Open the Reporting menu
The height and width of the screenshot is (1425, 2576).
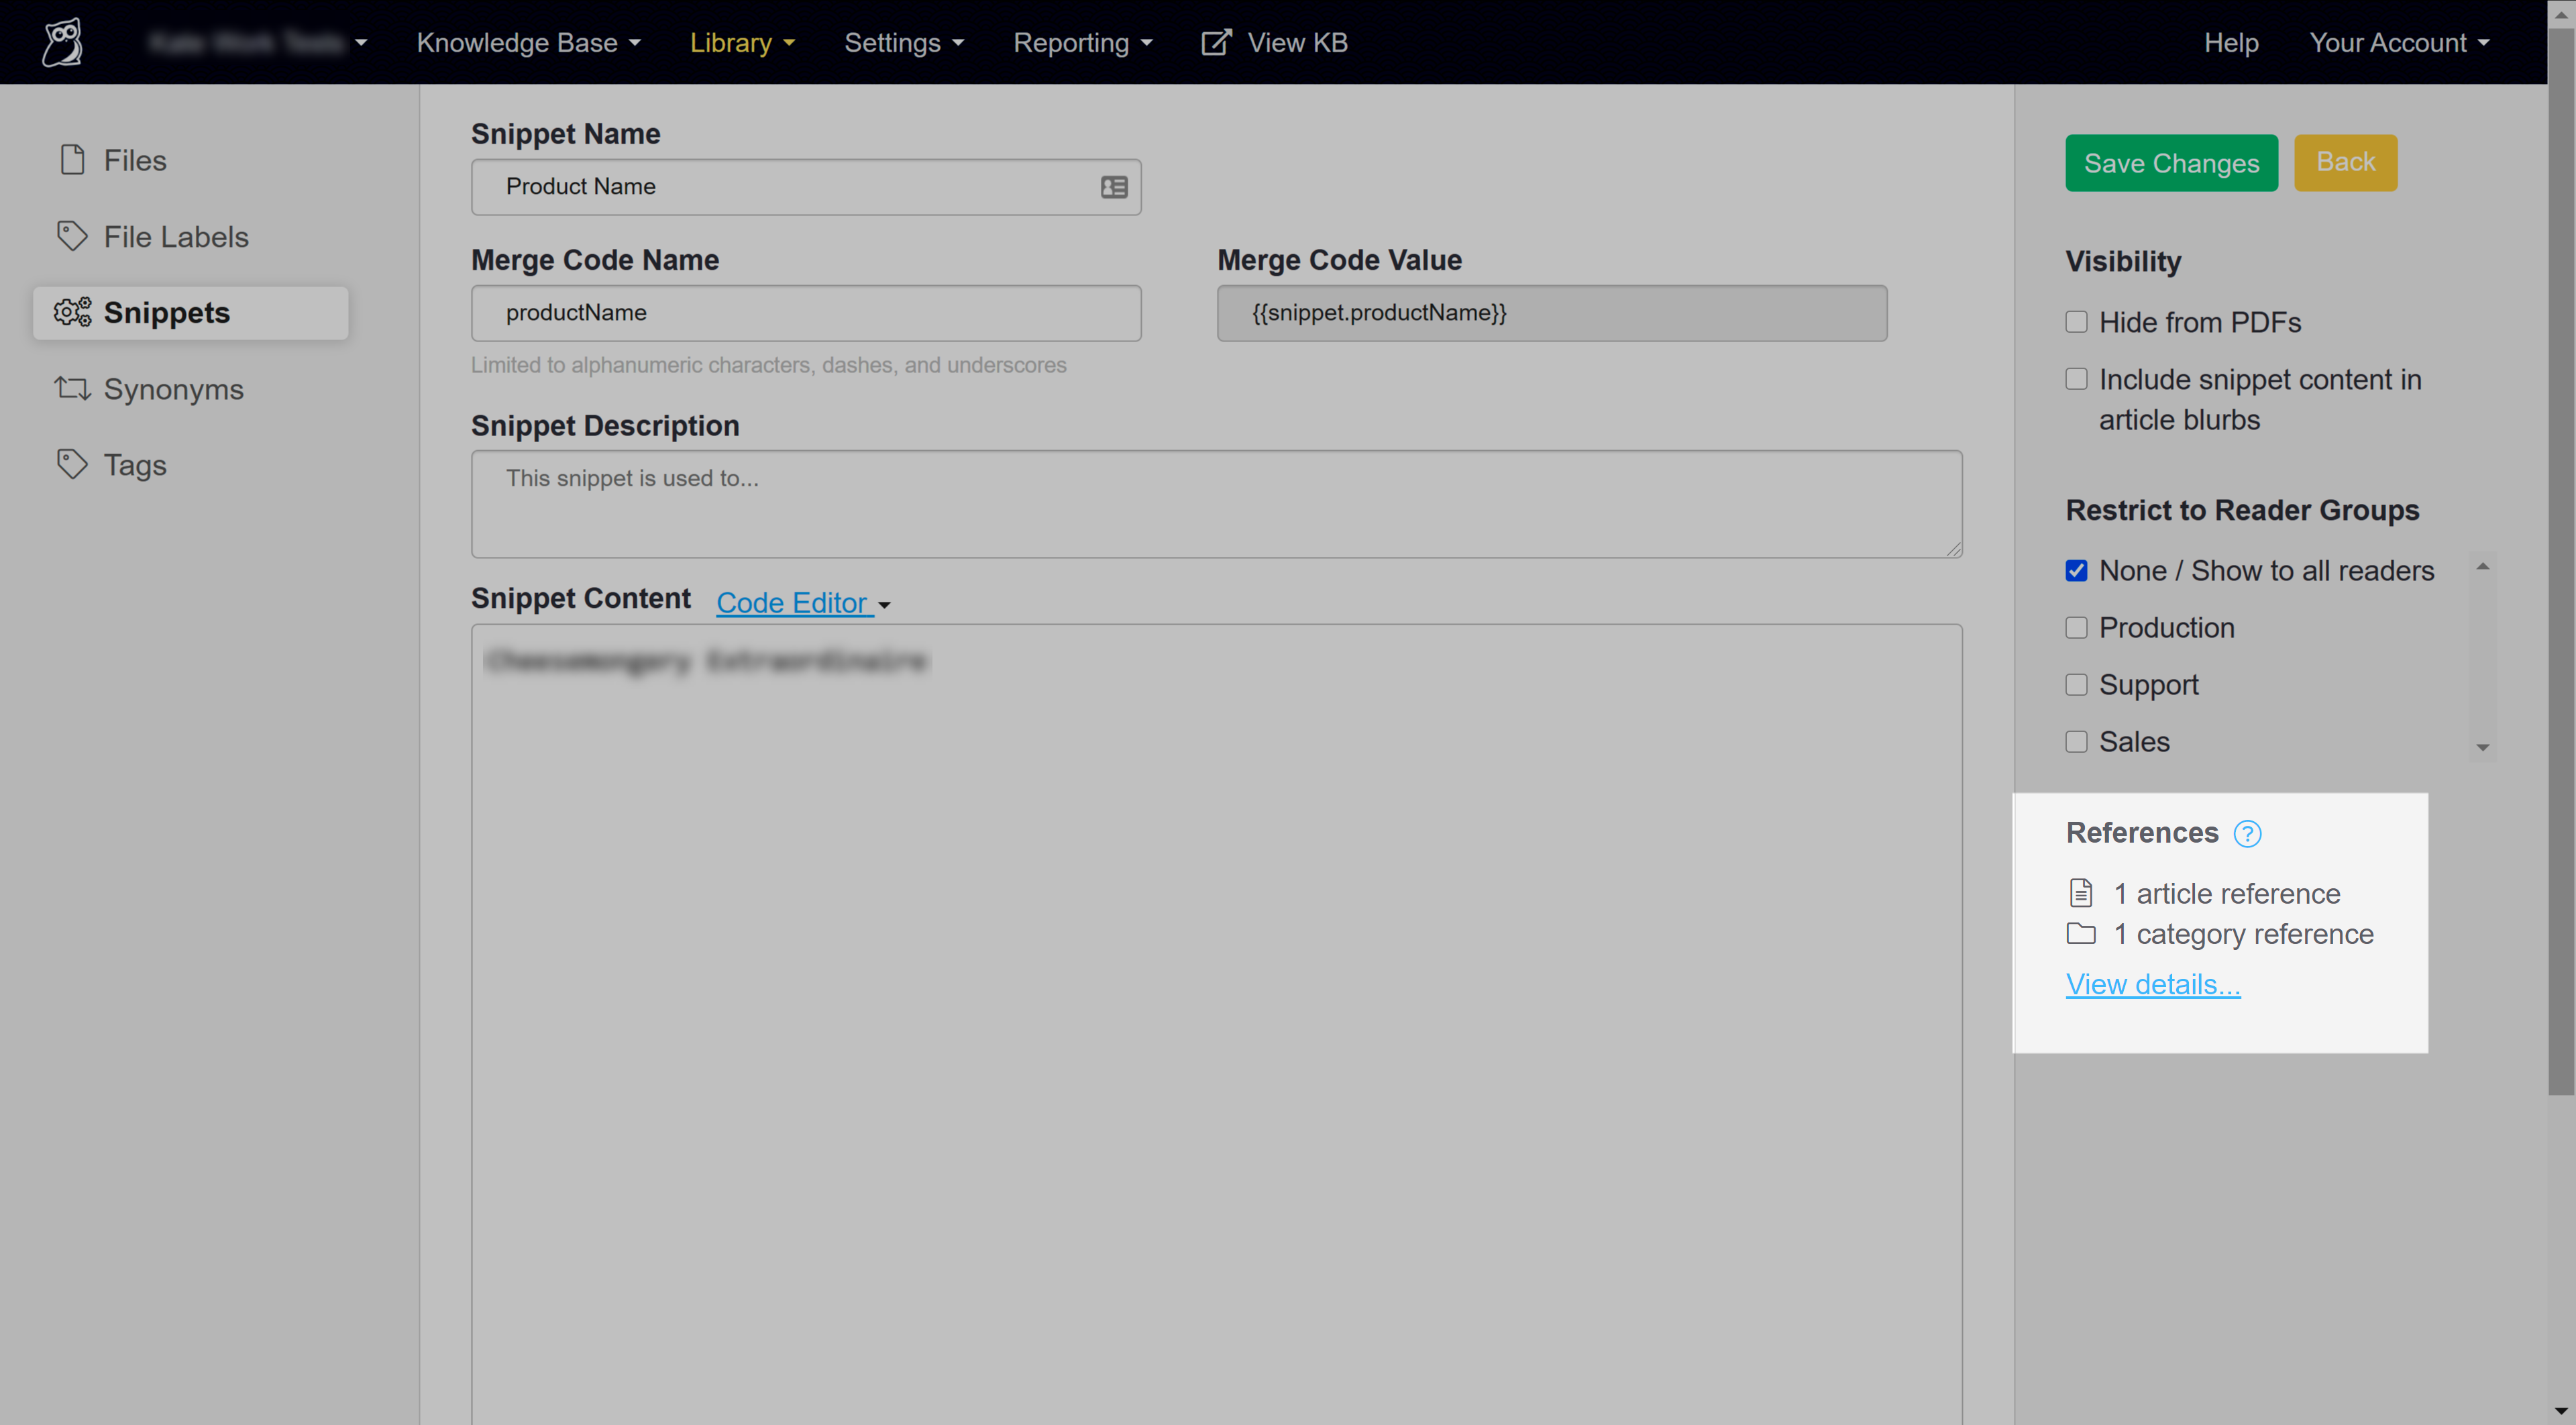click(x=1082, y=43)
